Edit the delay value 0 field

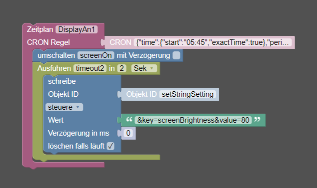pos(128,133)
